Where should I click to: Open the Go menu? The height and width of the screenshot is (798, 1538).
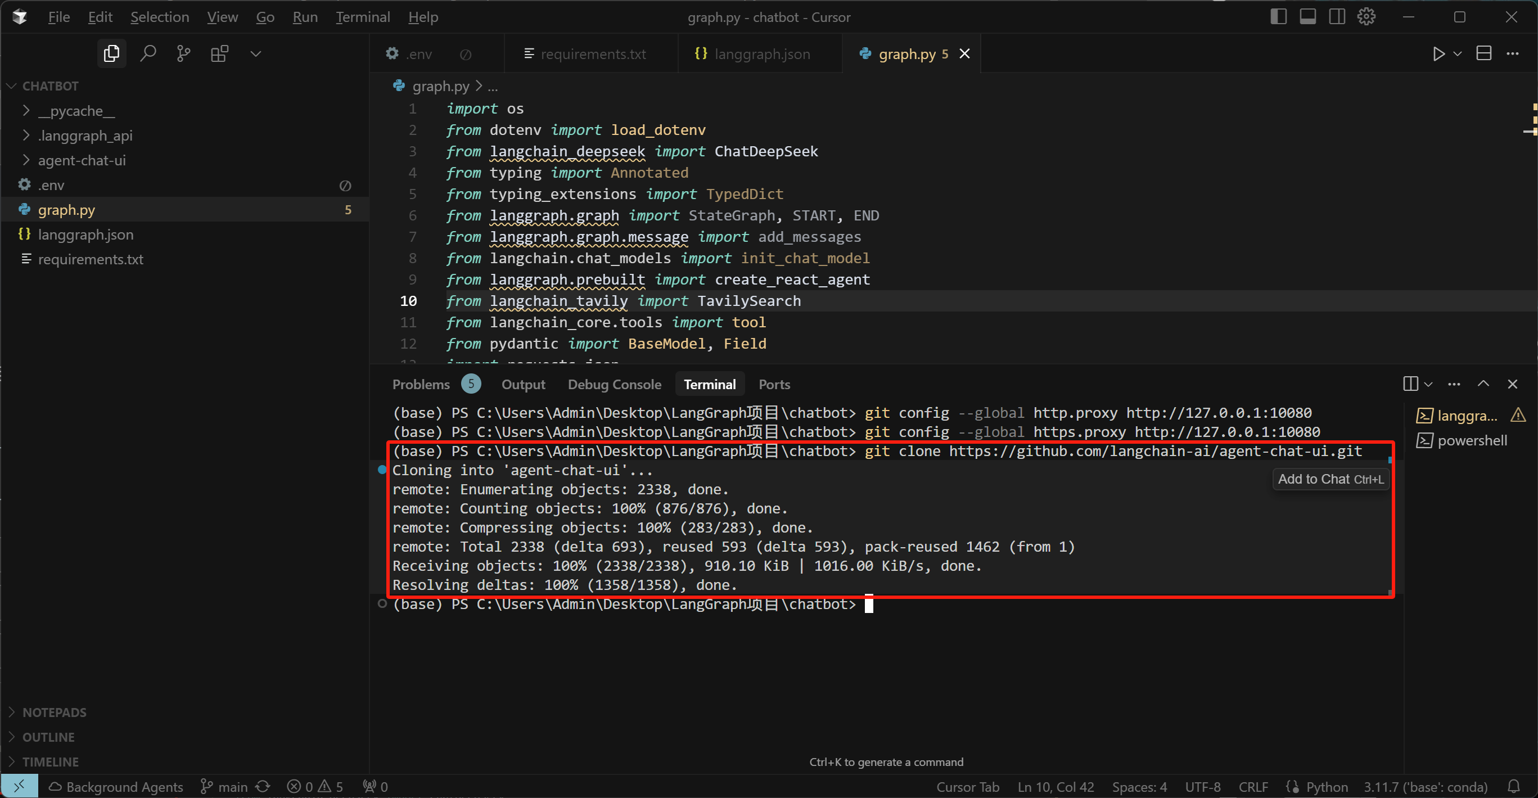pyautogui.click(x=264, y=17)
